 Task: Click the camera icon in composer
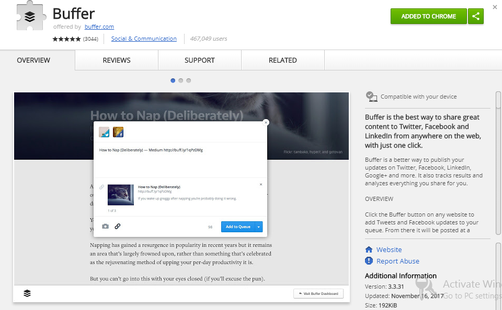point(105,226)
